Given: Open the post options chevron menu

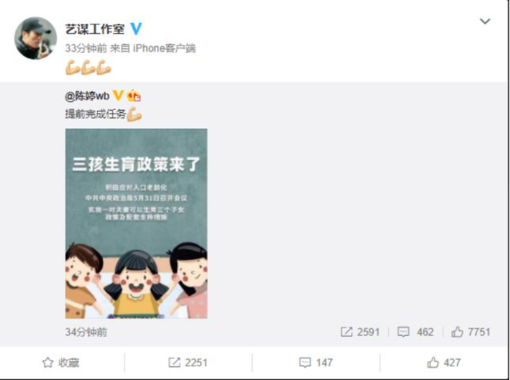Looking at the screenshot, I should click(485, 22).
